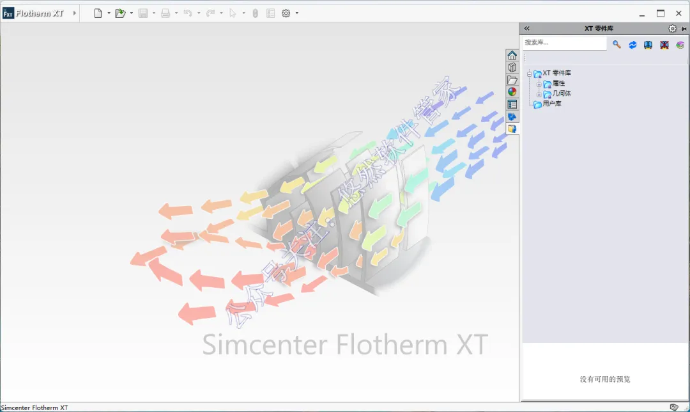Image resolution: width=690 pixels, height=412 pixels.
Task: Click the file properties list icon
Action: pos(271,13)
